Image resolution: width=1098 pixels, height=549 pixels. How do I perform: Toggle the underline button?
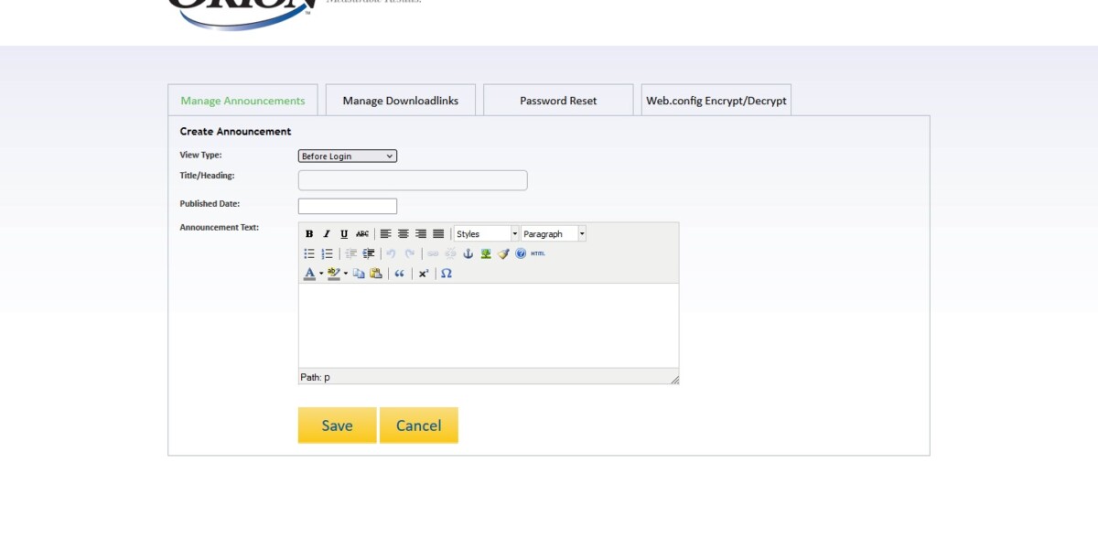[344, 234]
